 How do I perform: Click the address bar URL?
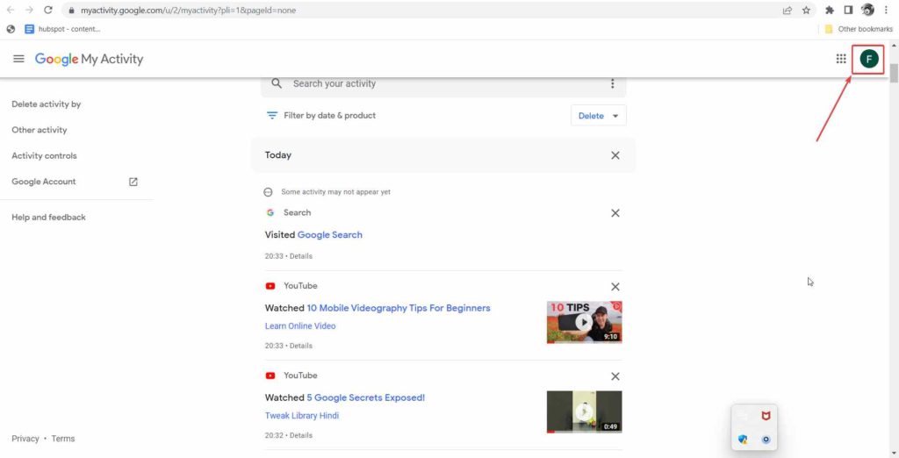point(188,11)
